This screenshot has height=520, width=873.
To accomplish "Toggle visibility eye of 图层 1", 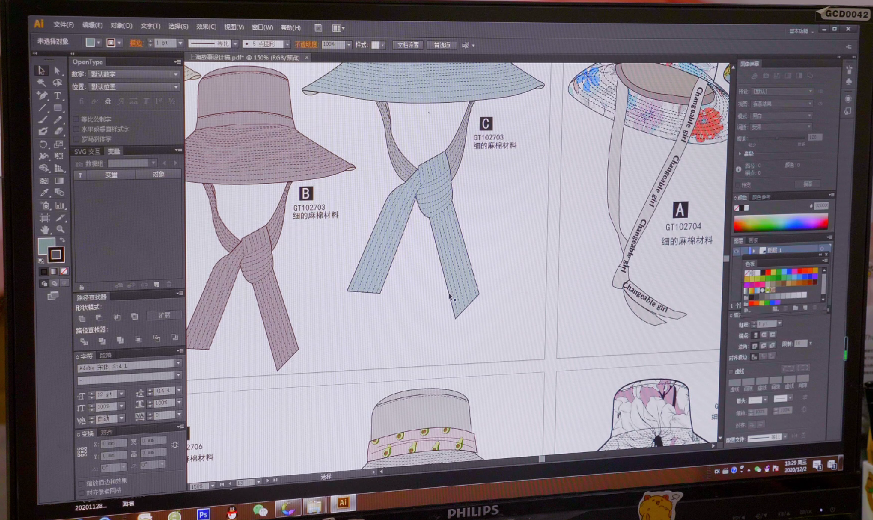I will [x=737, y=251].
